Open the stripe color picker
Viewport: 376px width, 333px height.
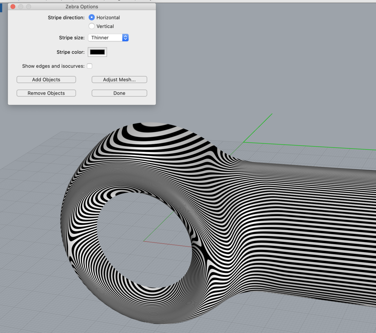pyautogui.click(x=97, y=52)
